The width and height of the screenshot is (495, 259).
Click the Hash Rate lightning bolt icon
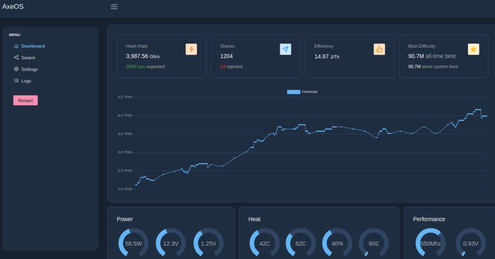[192, 49]
